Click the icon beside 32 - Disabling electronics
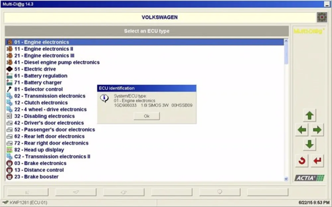The height and width of the screenshot is (207, 332). coord(9,116)
